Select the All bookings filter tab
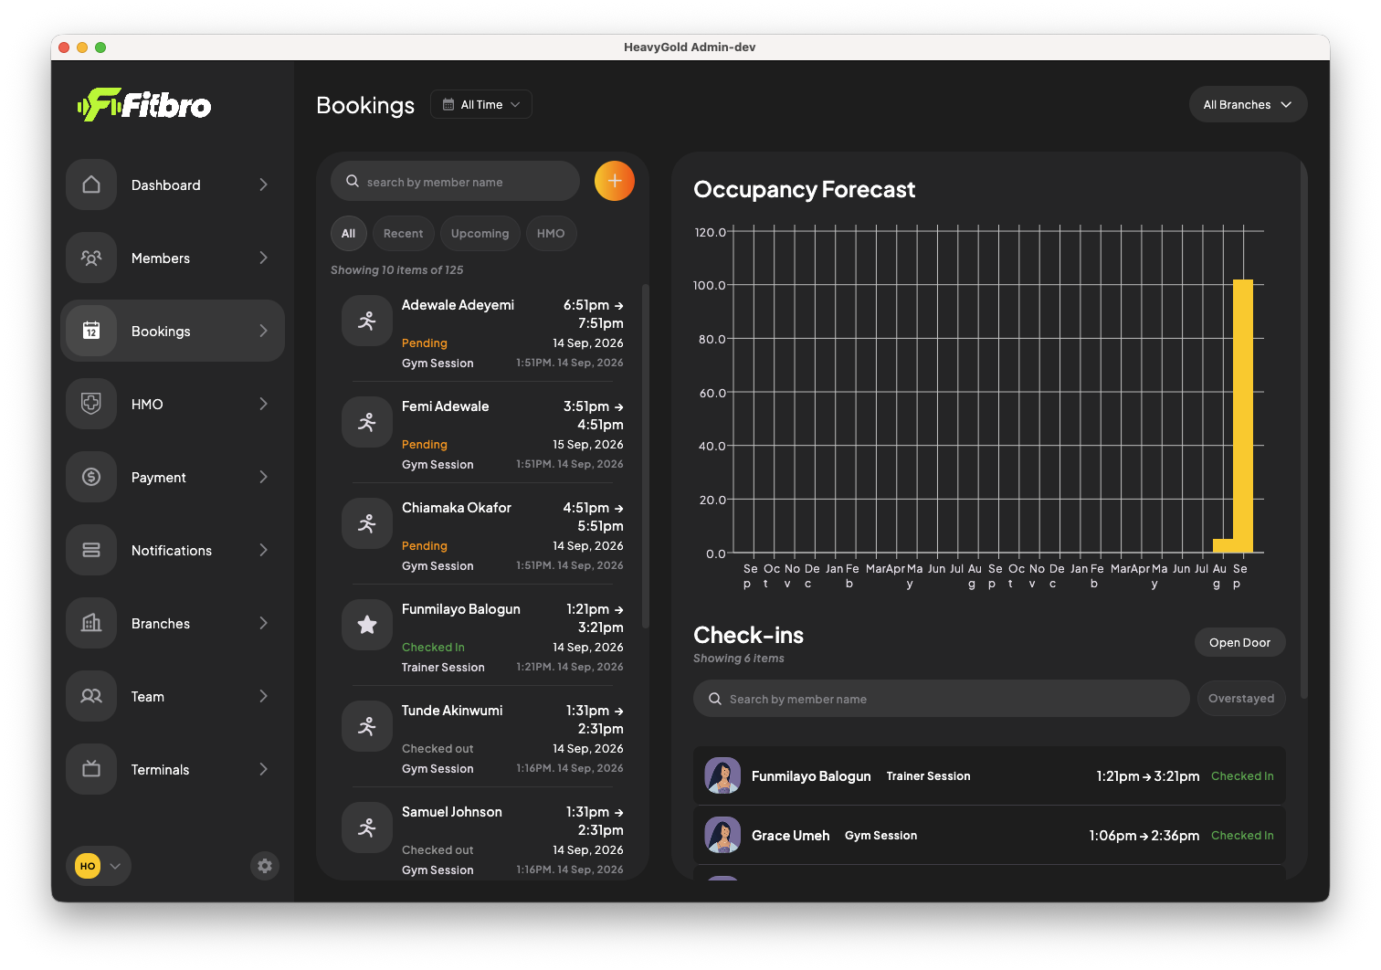This screenshot has height=970, width=1381. [349, 233]
